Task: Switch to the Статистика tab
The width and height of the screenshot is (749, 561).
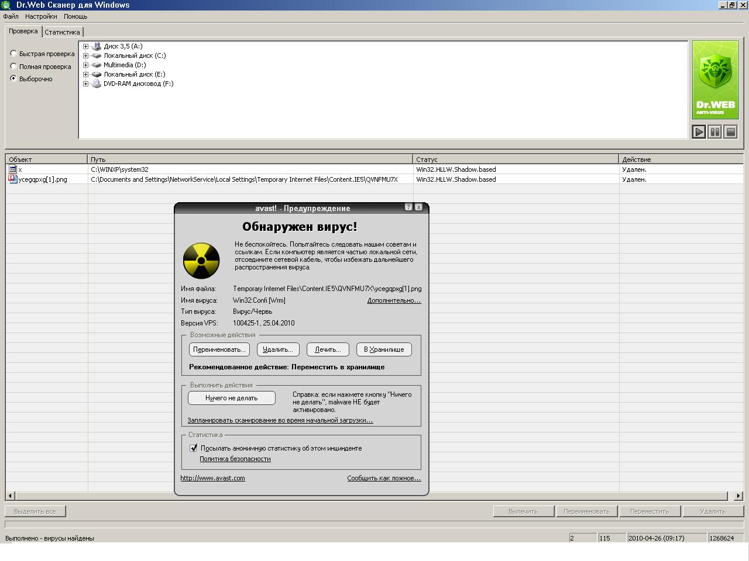Action: click(62, 32)
